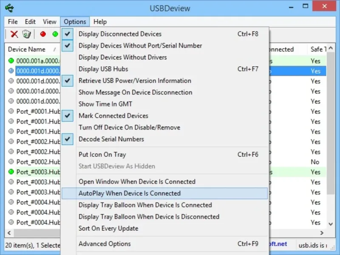Enable Turn Off Device On Disable/Remove
340x255 pixels.
point(164,127)
